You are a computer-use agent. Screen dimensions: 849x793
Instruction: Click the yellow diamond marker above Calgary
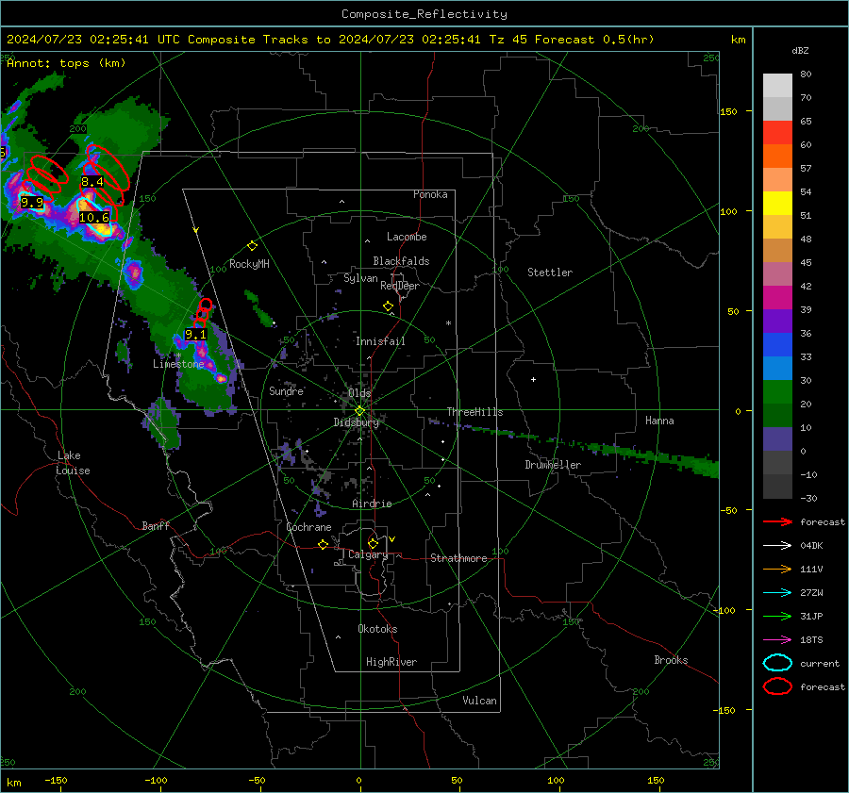pyautogui.click(x=373, y=543)
